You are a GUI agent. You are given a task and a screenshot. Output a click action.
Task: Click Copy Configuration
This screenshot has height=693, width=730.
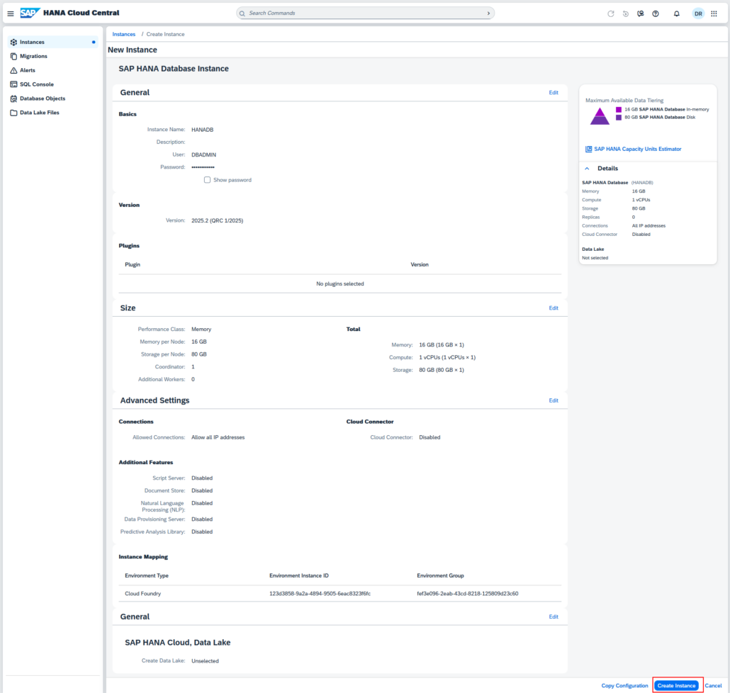click(x=624, y=685)
